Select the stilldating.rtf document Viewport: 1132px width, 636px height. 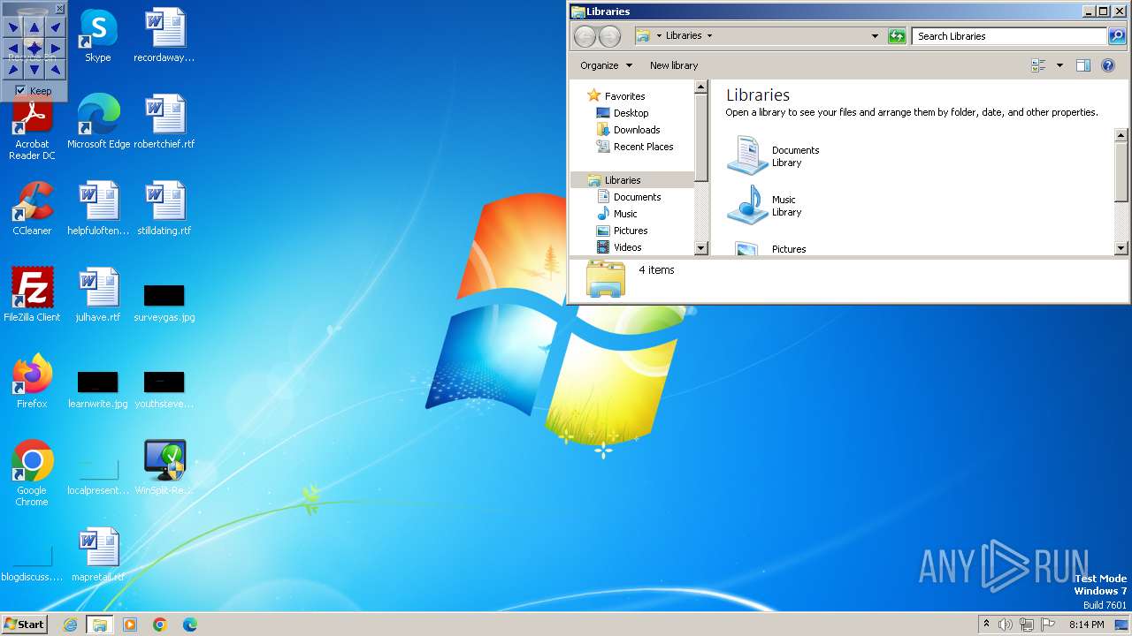(164, 208)
